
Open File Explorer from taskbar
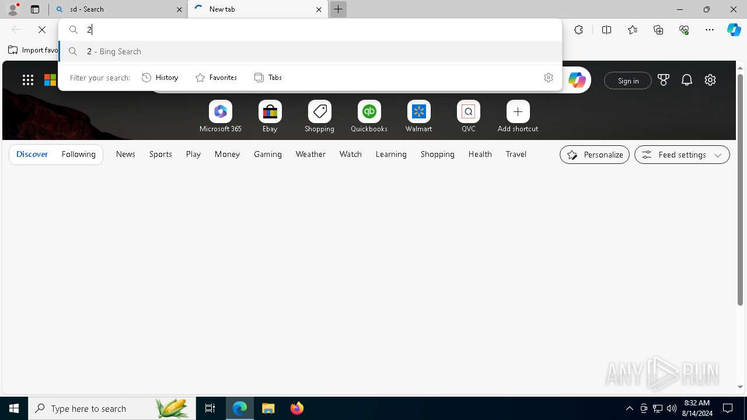coord(268,408)
